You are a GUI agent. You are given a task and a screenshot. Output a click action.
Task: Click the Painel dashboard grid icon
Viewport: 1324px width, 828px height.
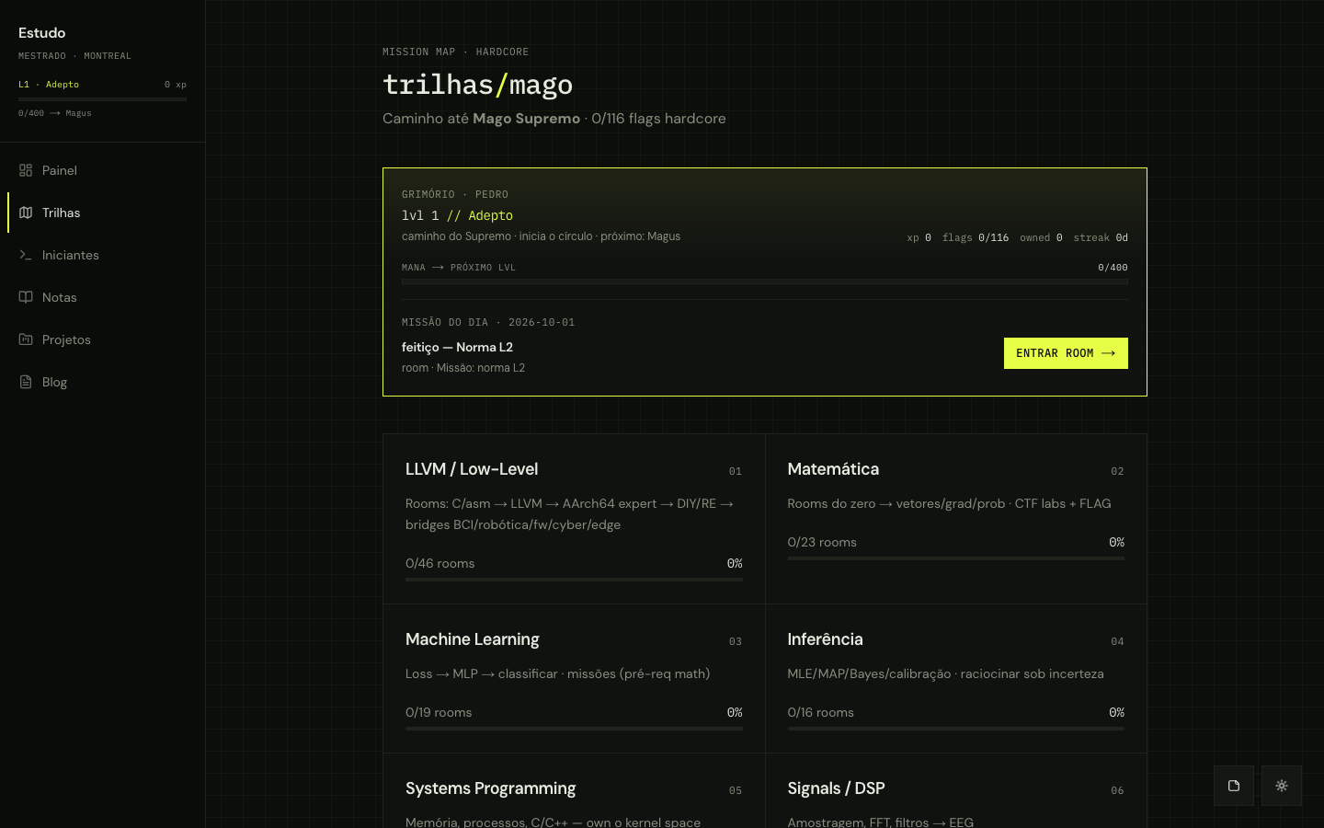tap(26, 170)
